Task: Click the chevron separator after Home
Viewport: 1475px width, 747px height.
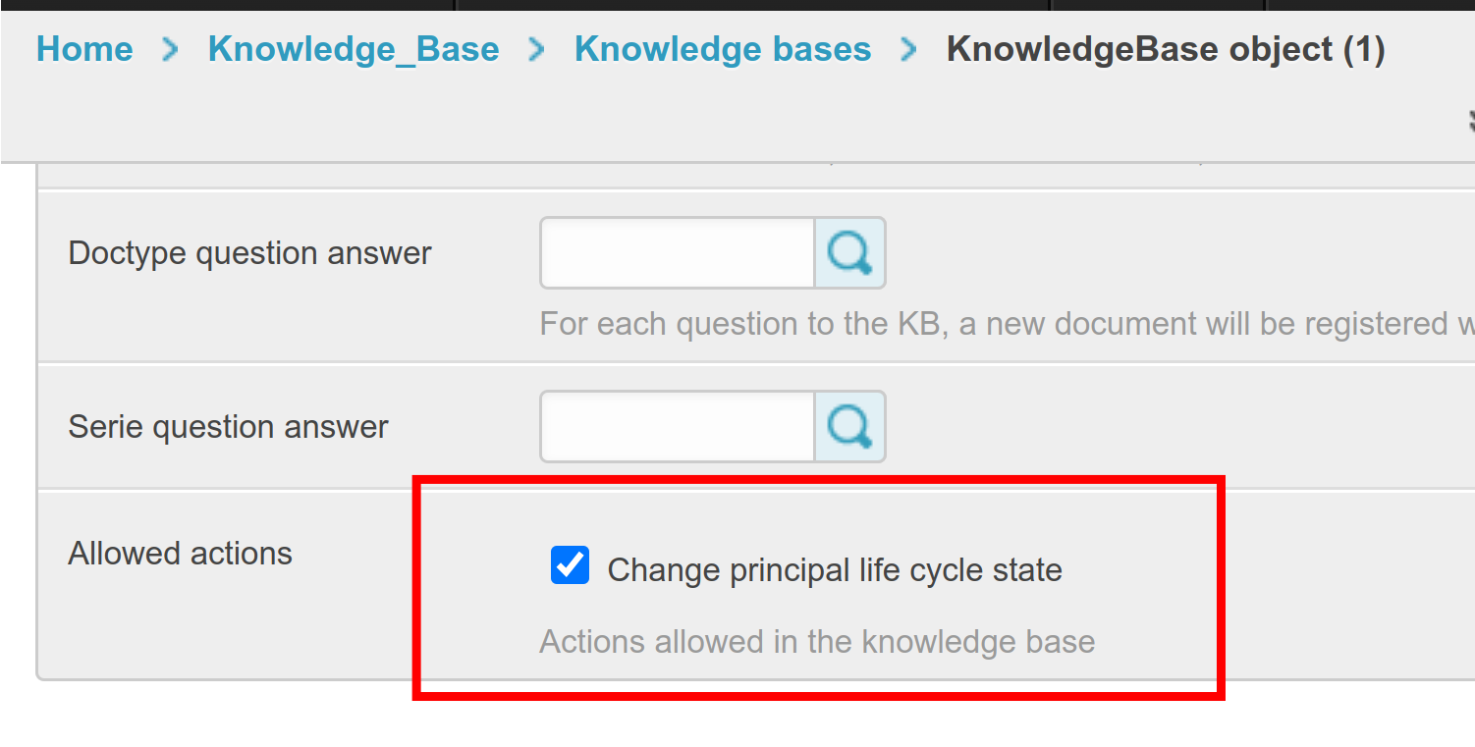Action: click(171, 49)
